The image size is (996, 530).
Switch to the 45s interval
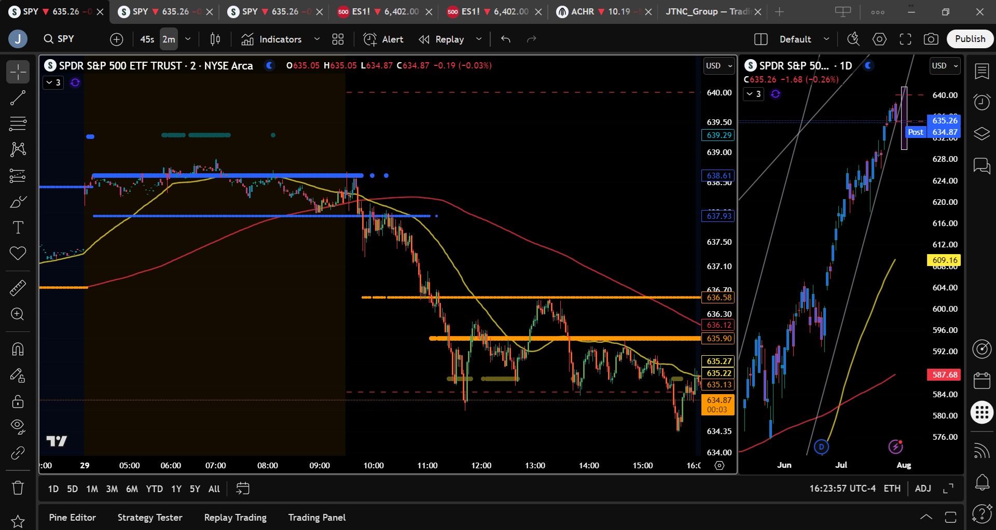[147, 39]
